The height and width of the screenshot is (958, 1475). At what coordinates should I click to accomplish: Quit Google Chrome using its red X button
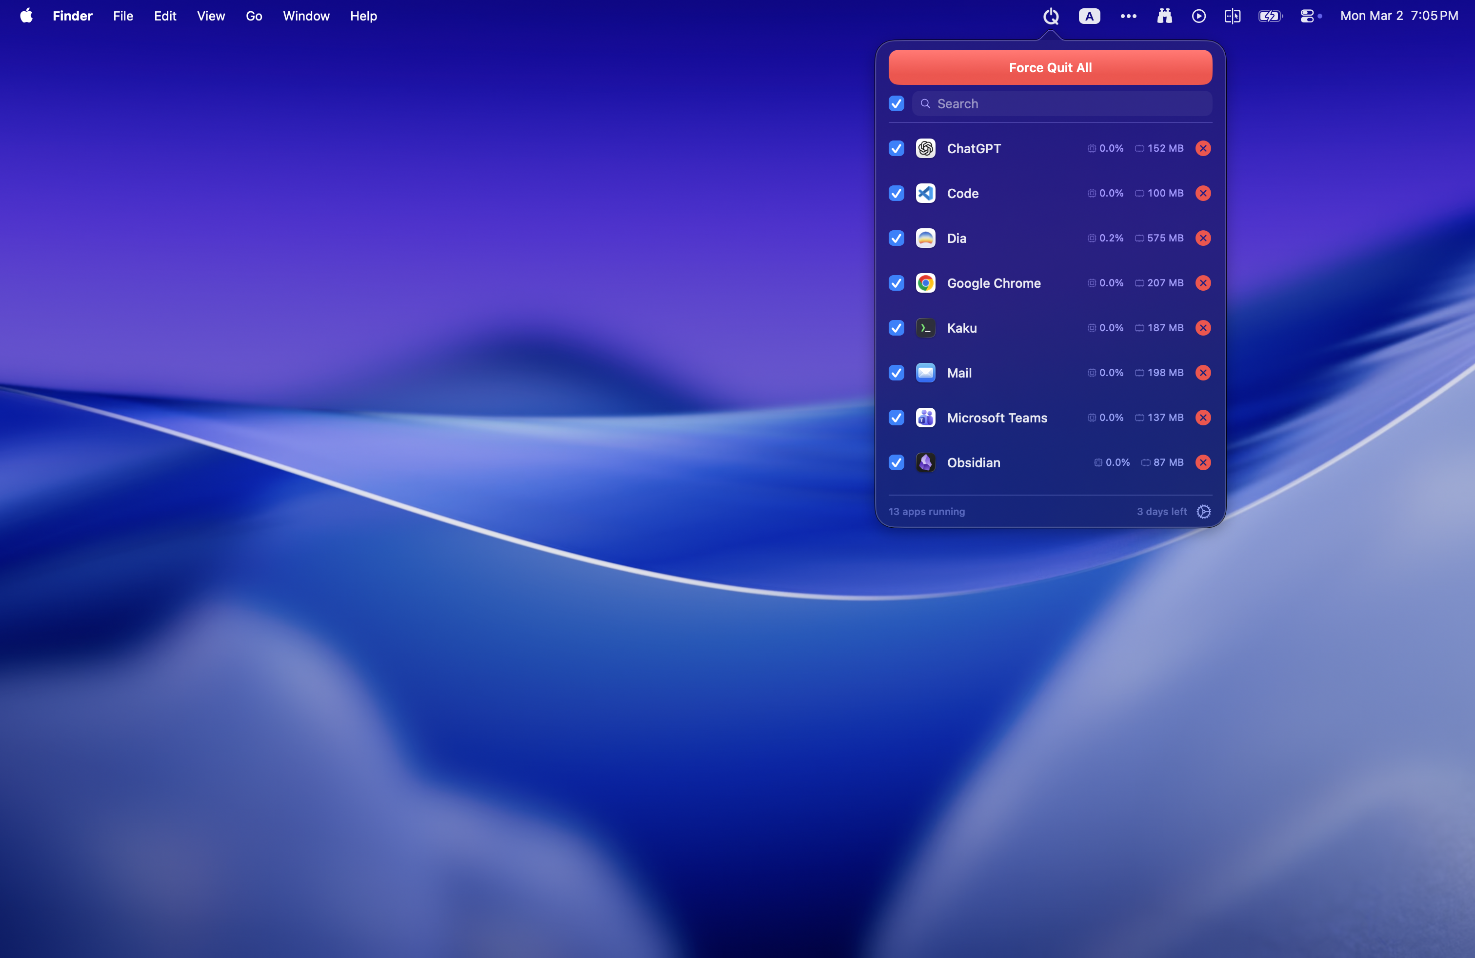pyautogui.click(x=1203, y=282)
